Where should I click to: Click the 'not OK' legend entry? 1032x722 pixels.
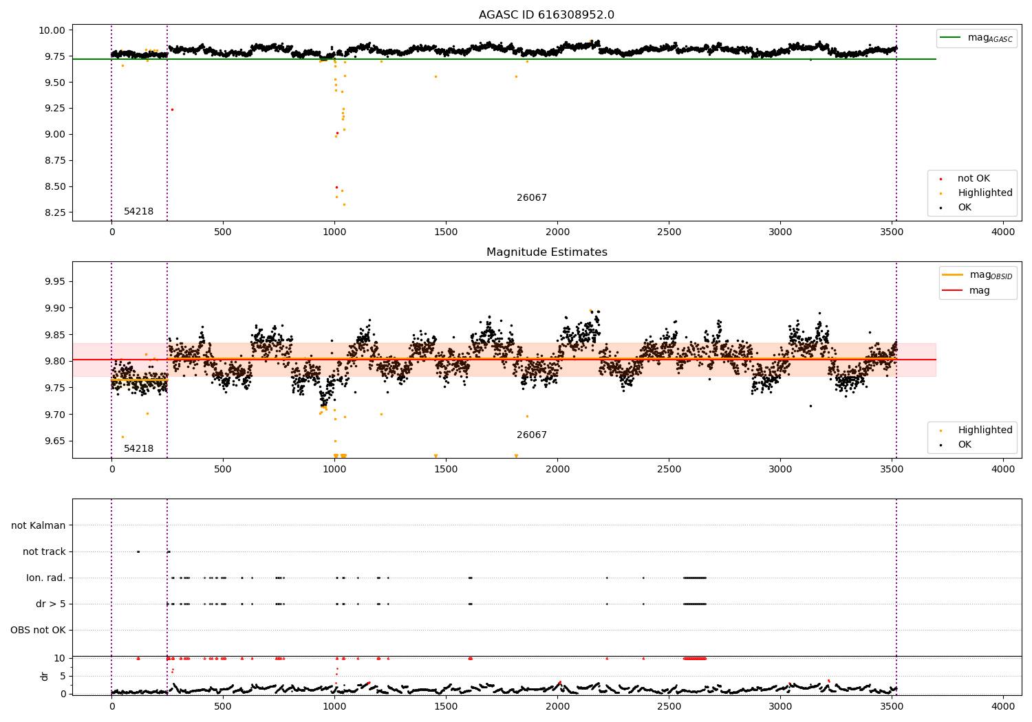974,179
